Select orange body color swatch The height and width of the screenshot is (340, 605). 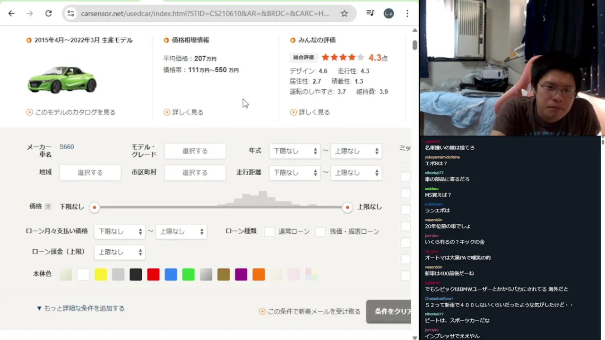tap(259, 274)
